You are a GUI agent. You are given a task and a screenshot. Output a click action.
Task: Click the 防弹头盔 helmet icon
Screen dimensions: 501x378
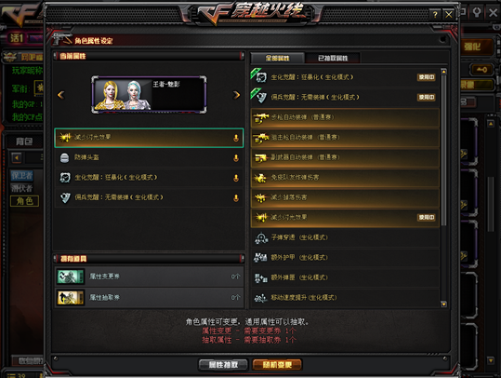coord(64,157)
